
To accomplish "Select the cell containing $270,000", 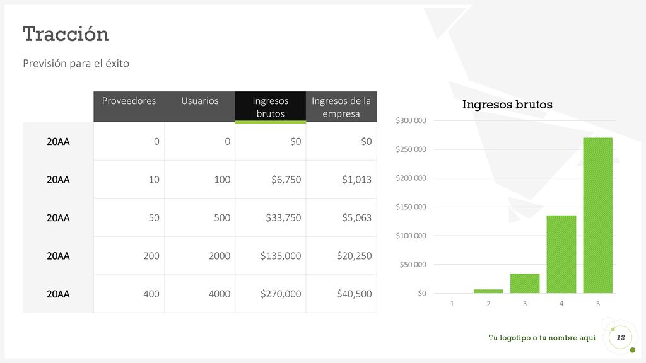I will click(271, 294).
